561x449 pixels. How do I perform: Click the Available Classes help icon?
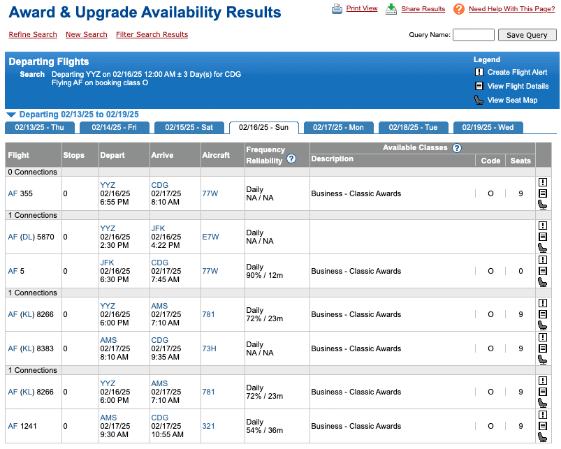click(x=457, y=148)
